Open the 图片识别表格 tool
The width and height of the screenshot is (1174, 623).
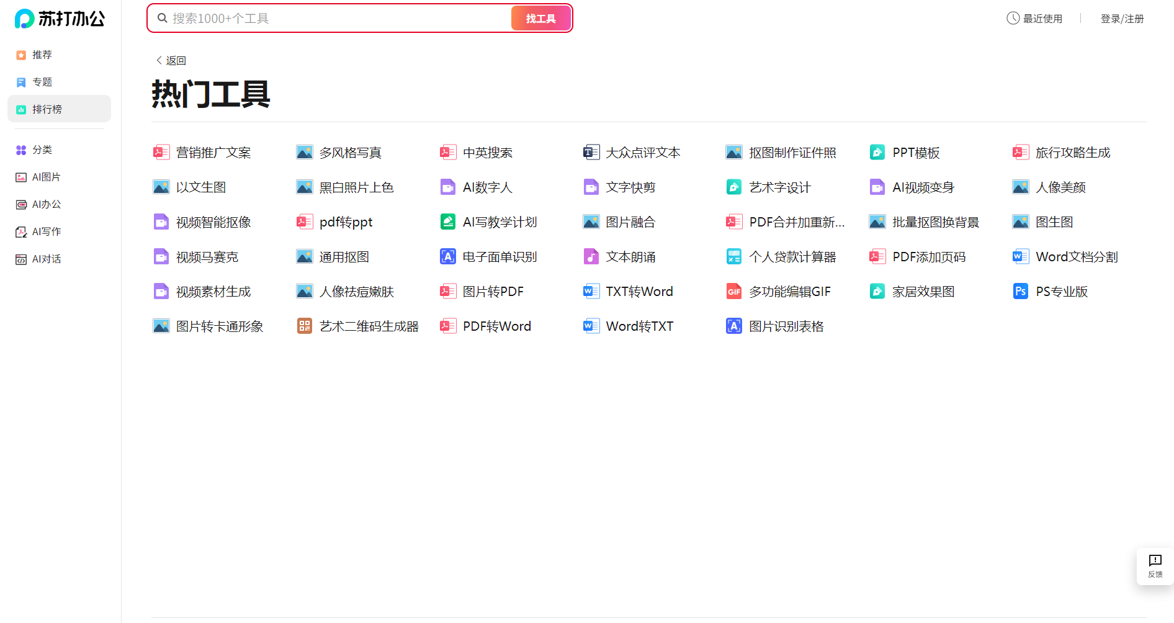coord(786,326)
